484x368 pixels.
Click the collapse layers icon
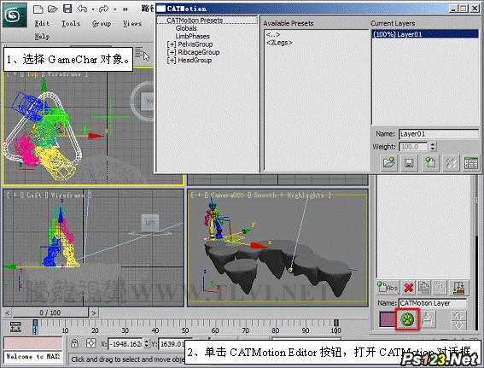point(459,288)
